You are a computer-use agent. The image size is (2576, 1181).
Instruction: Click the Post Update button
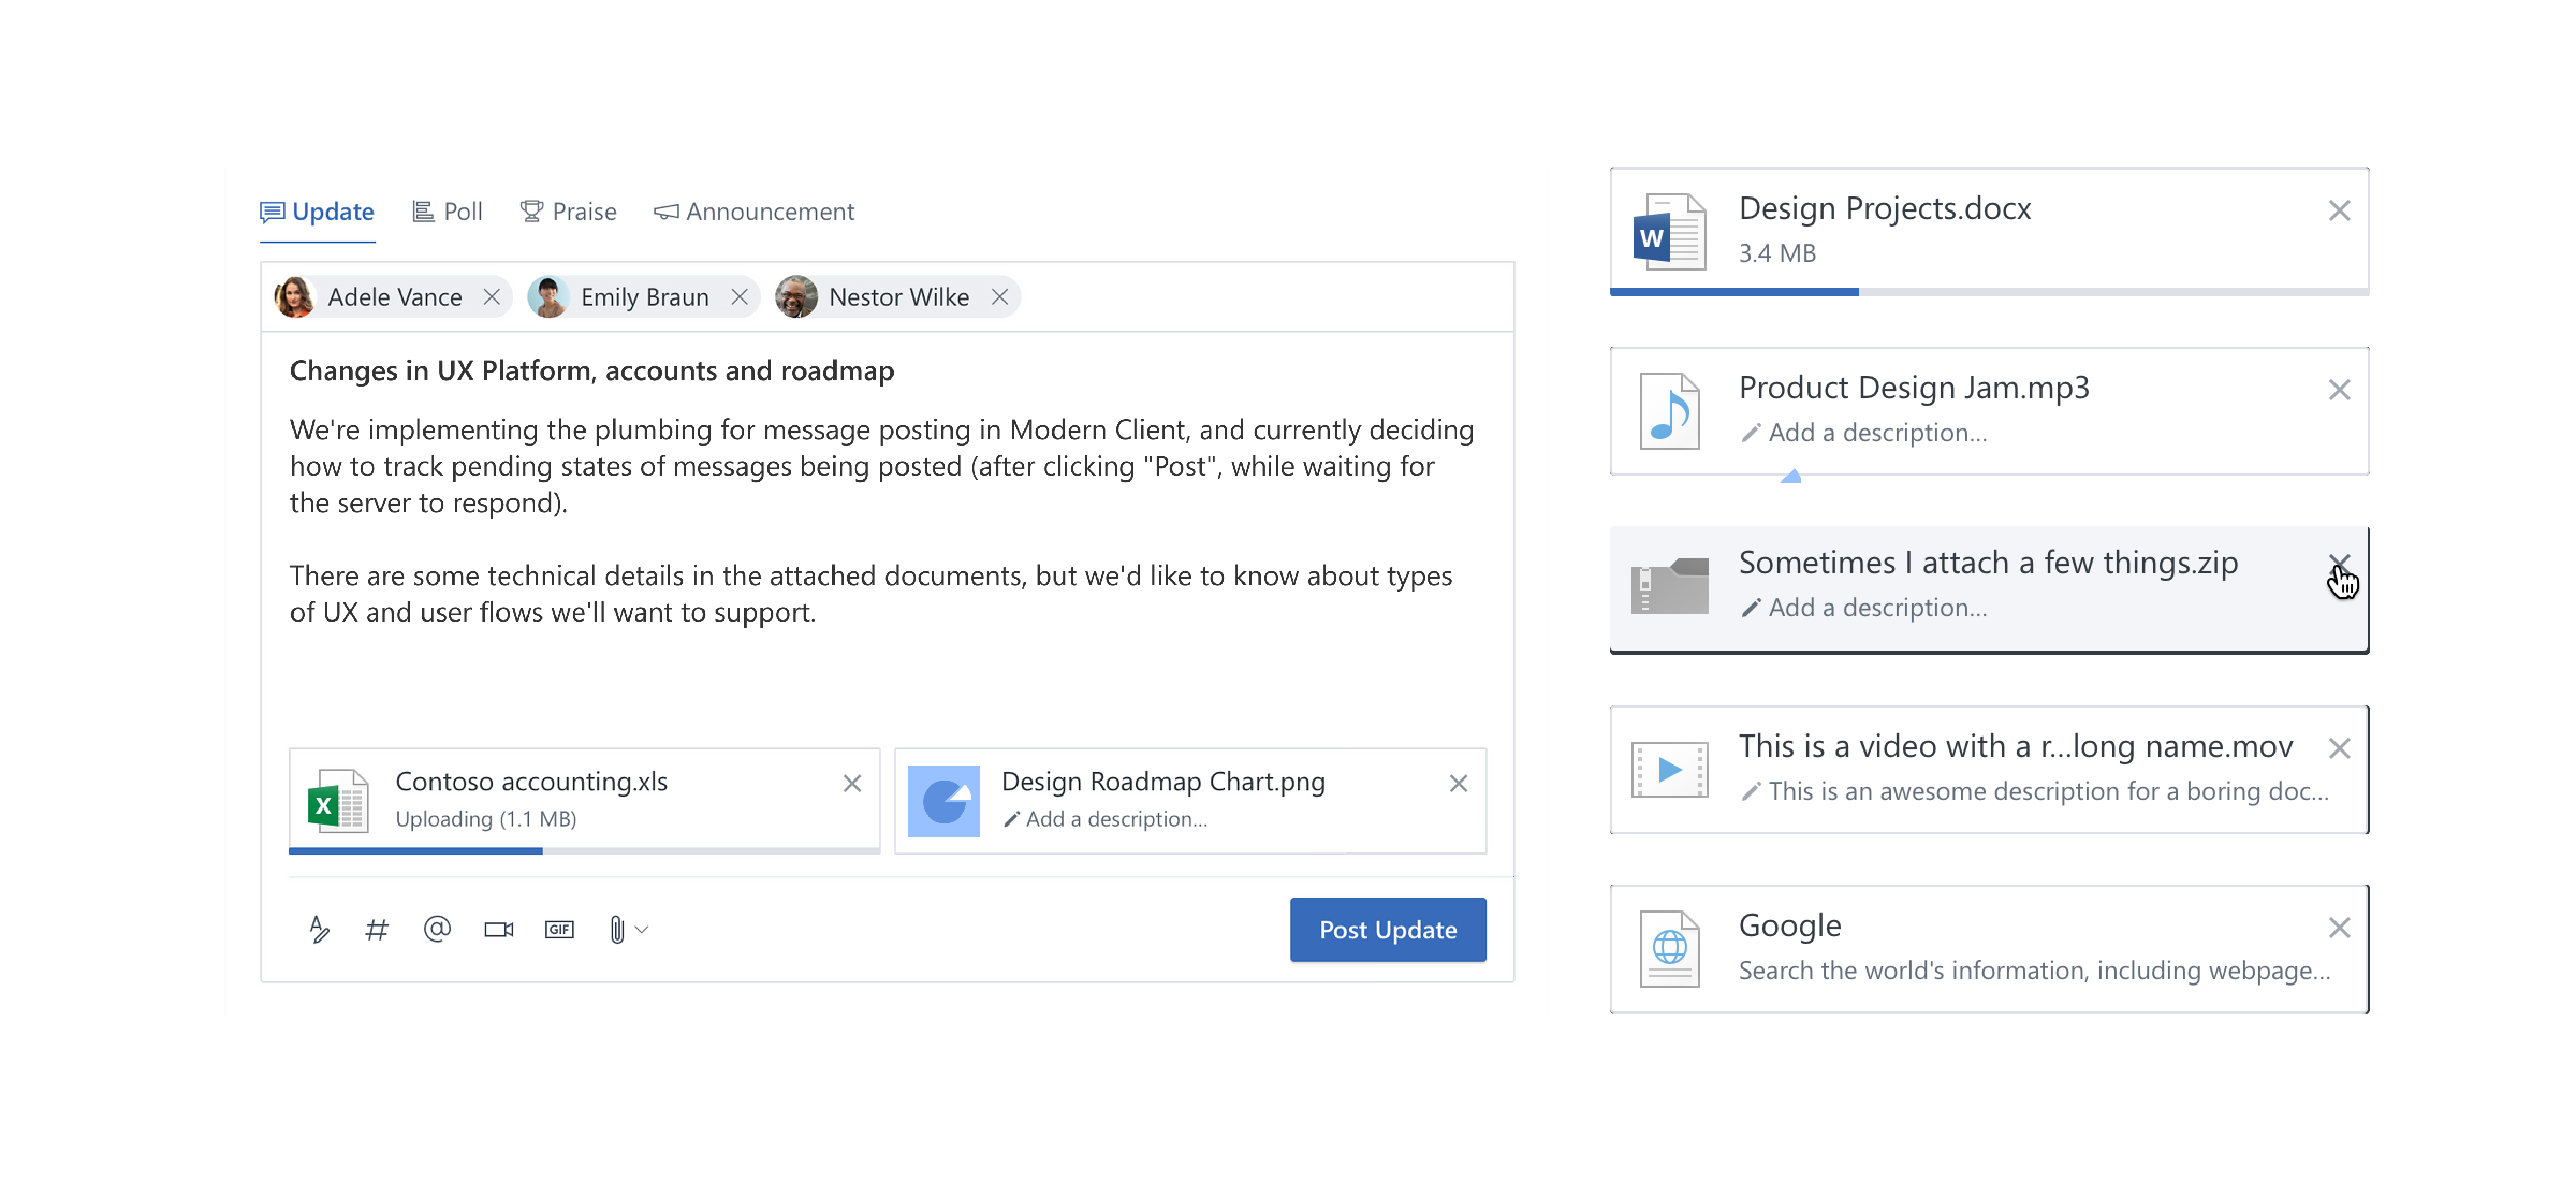[x=1388, y=929]
